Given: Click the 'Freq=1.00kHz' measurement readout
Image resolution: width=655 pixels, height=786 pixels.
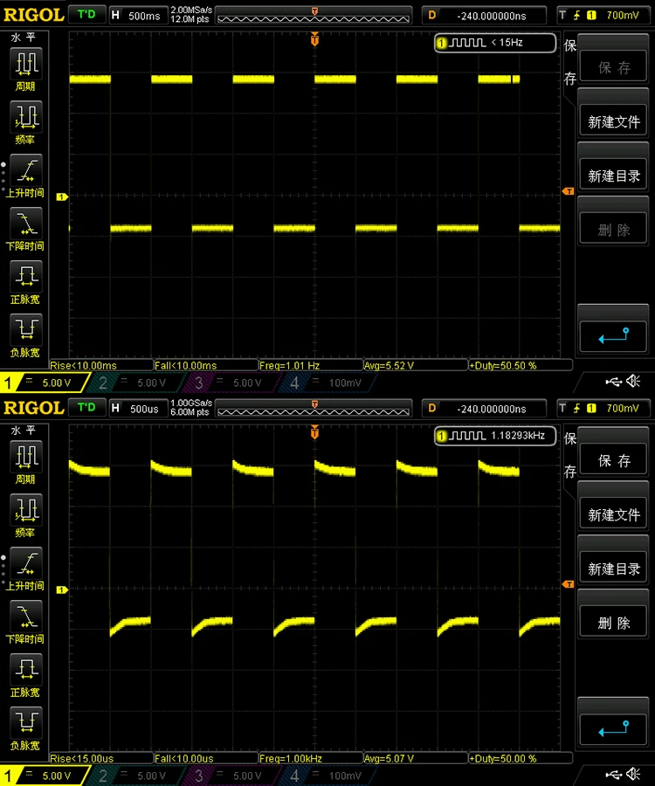Looking at the screenshot, I should click(310, 758).
